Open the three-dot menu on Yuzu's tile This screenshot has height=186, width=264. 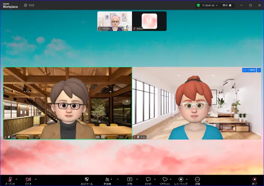click(x=259, y=70)
